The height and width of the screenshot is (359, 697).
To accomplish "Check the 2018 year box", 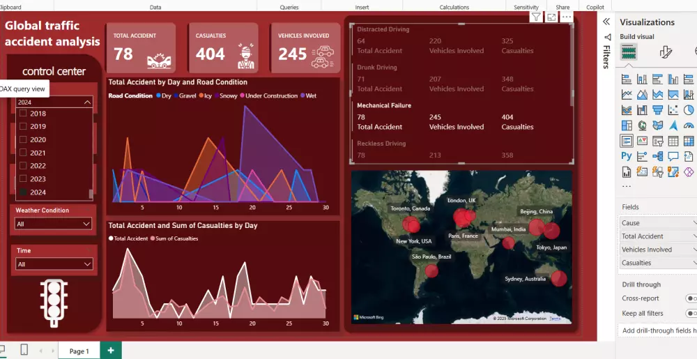I will [23, 114].
